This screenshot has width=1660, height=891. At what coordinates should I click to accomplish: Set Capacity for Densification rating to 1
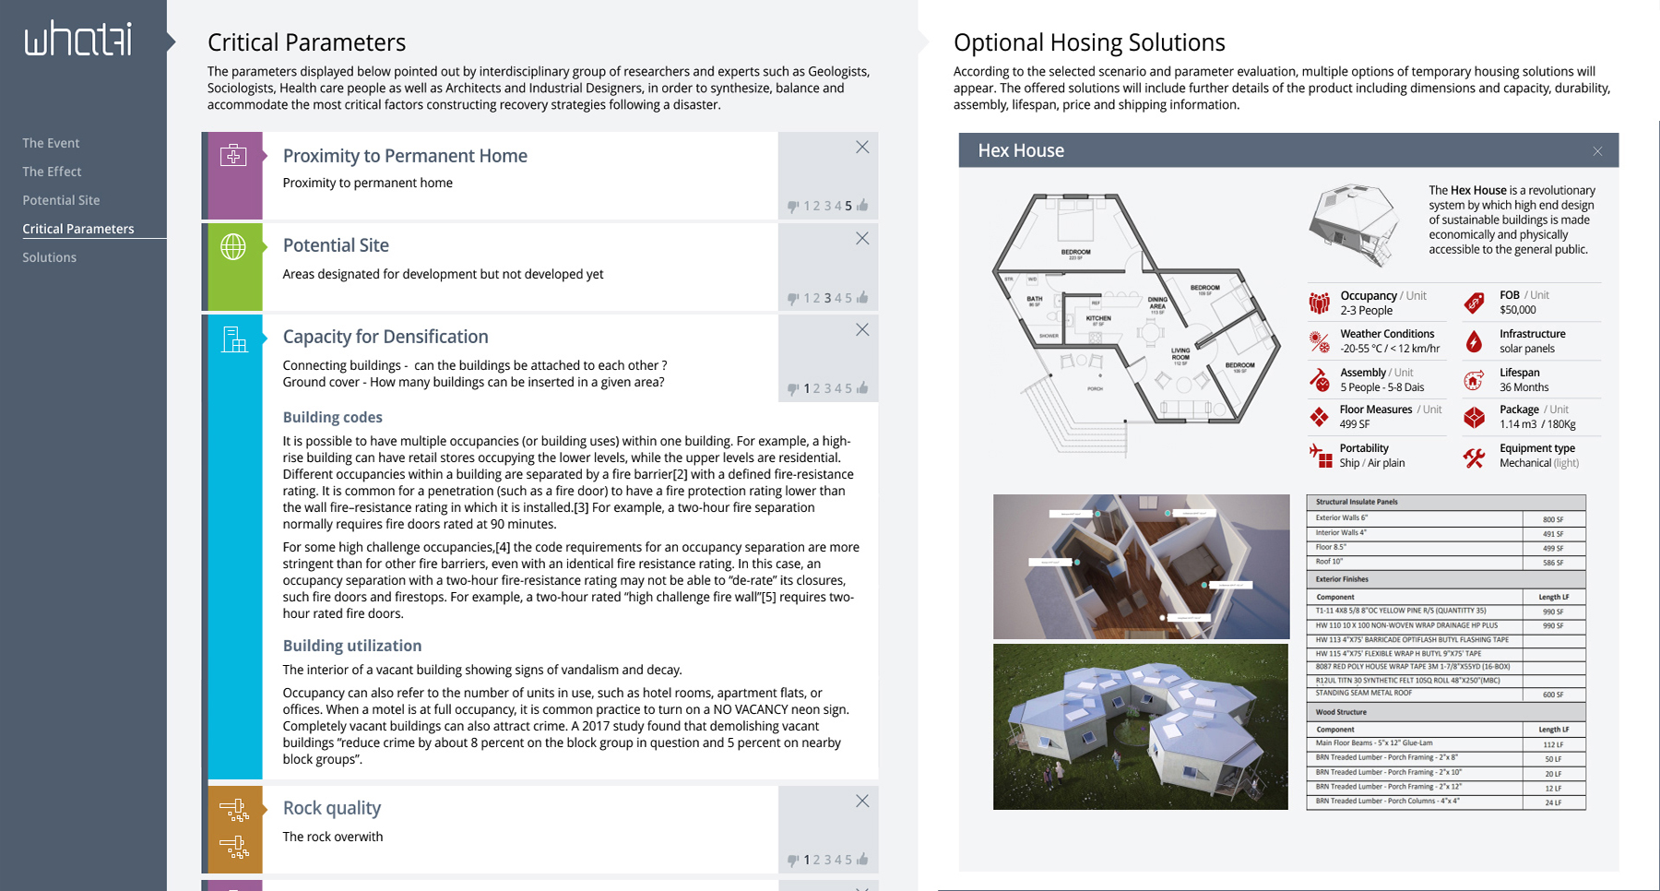click(807, 389)
